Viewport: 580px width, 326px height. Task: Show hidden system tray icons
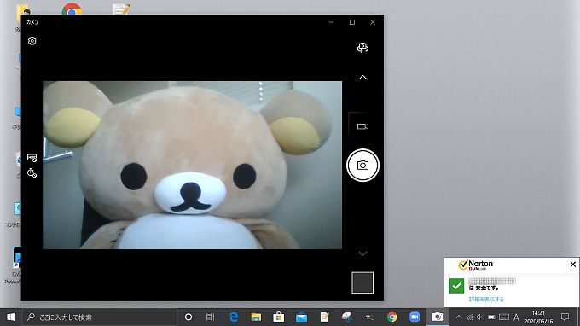tap(459, 317)
